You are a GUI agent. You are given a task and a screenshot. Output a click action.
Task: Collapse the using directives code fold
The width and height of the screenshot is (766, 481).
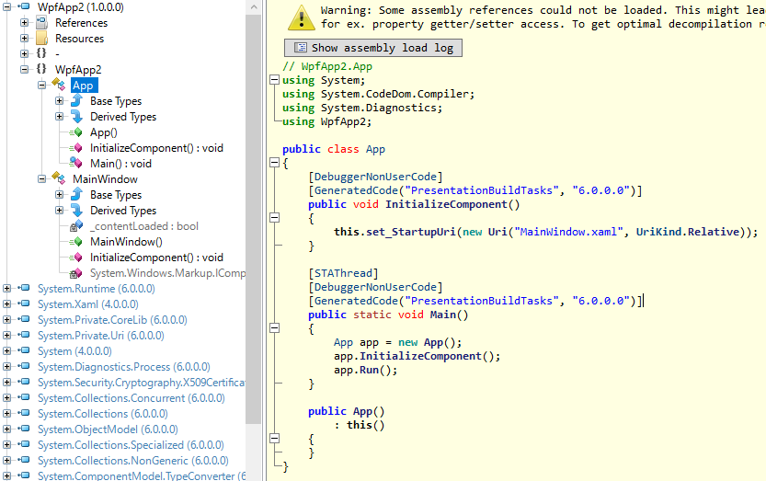275,80
